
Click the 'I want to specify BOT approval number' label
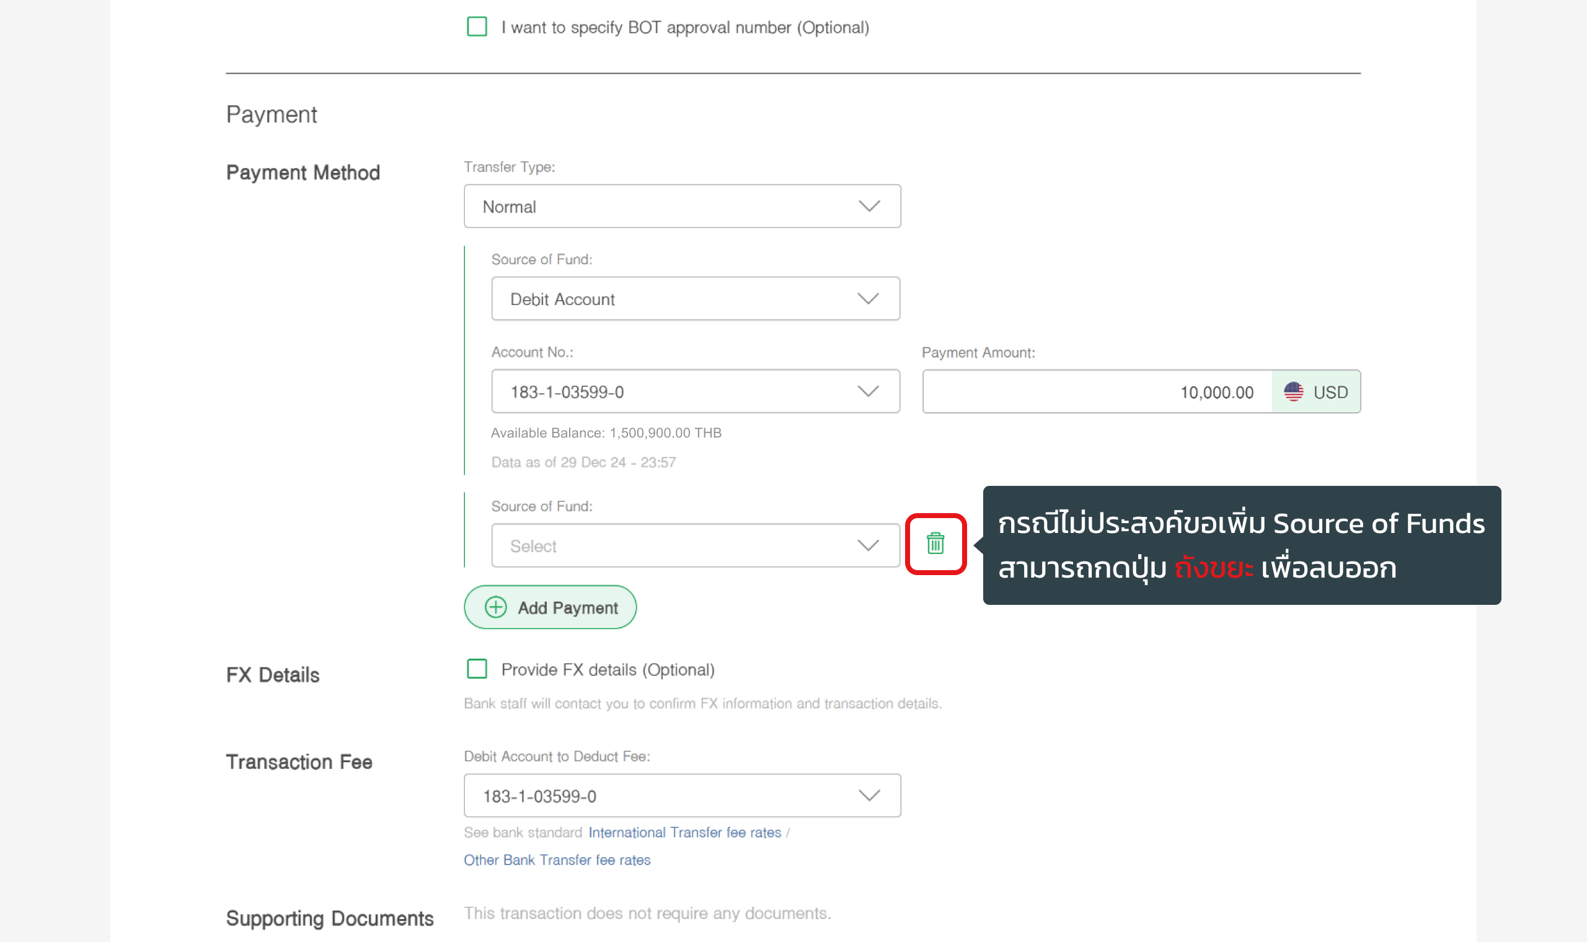(685, 27)
